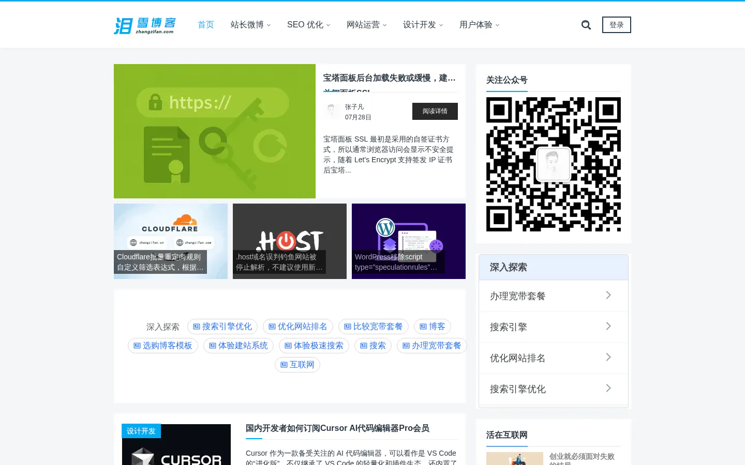Click the 比较宽带套餐 tag pill
The width and height of the screenshot is (745, 465).
tap(374, 327)
